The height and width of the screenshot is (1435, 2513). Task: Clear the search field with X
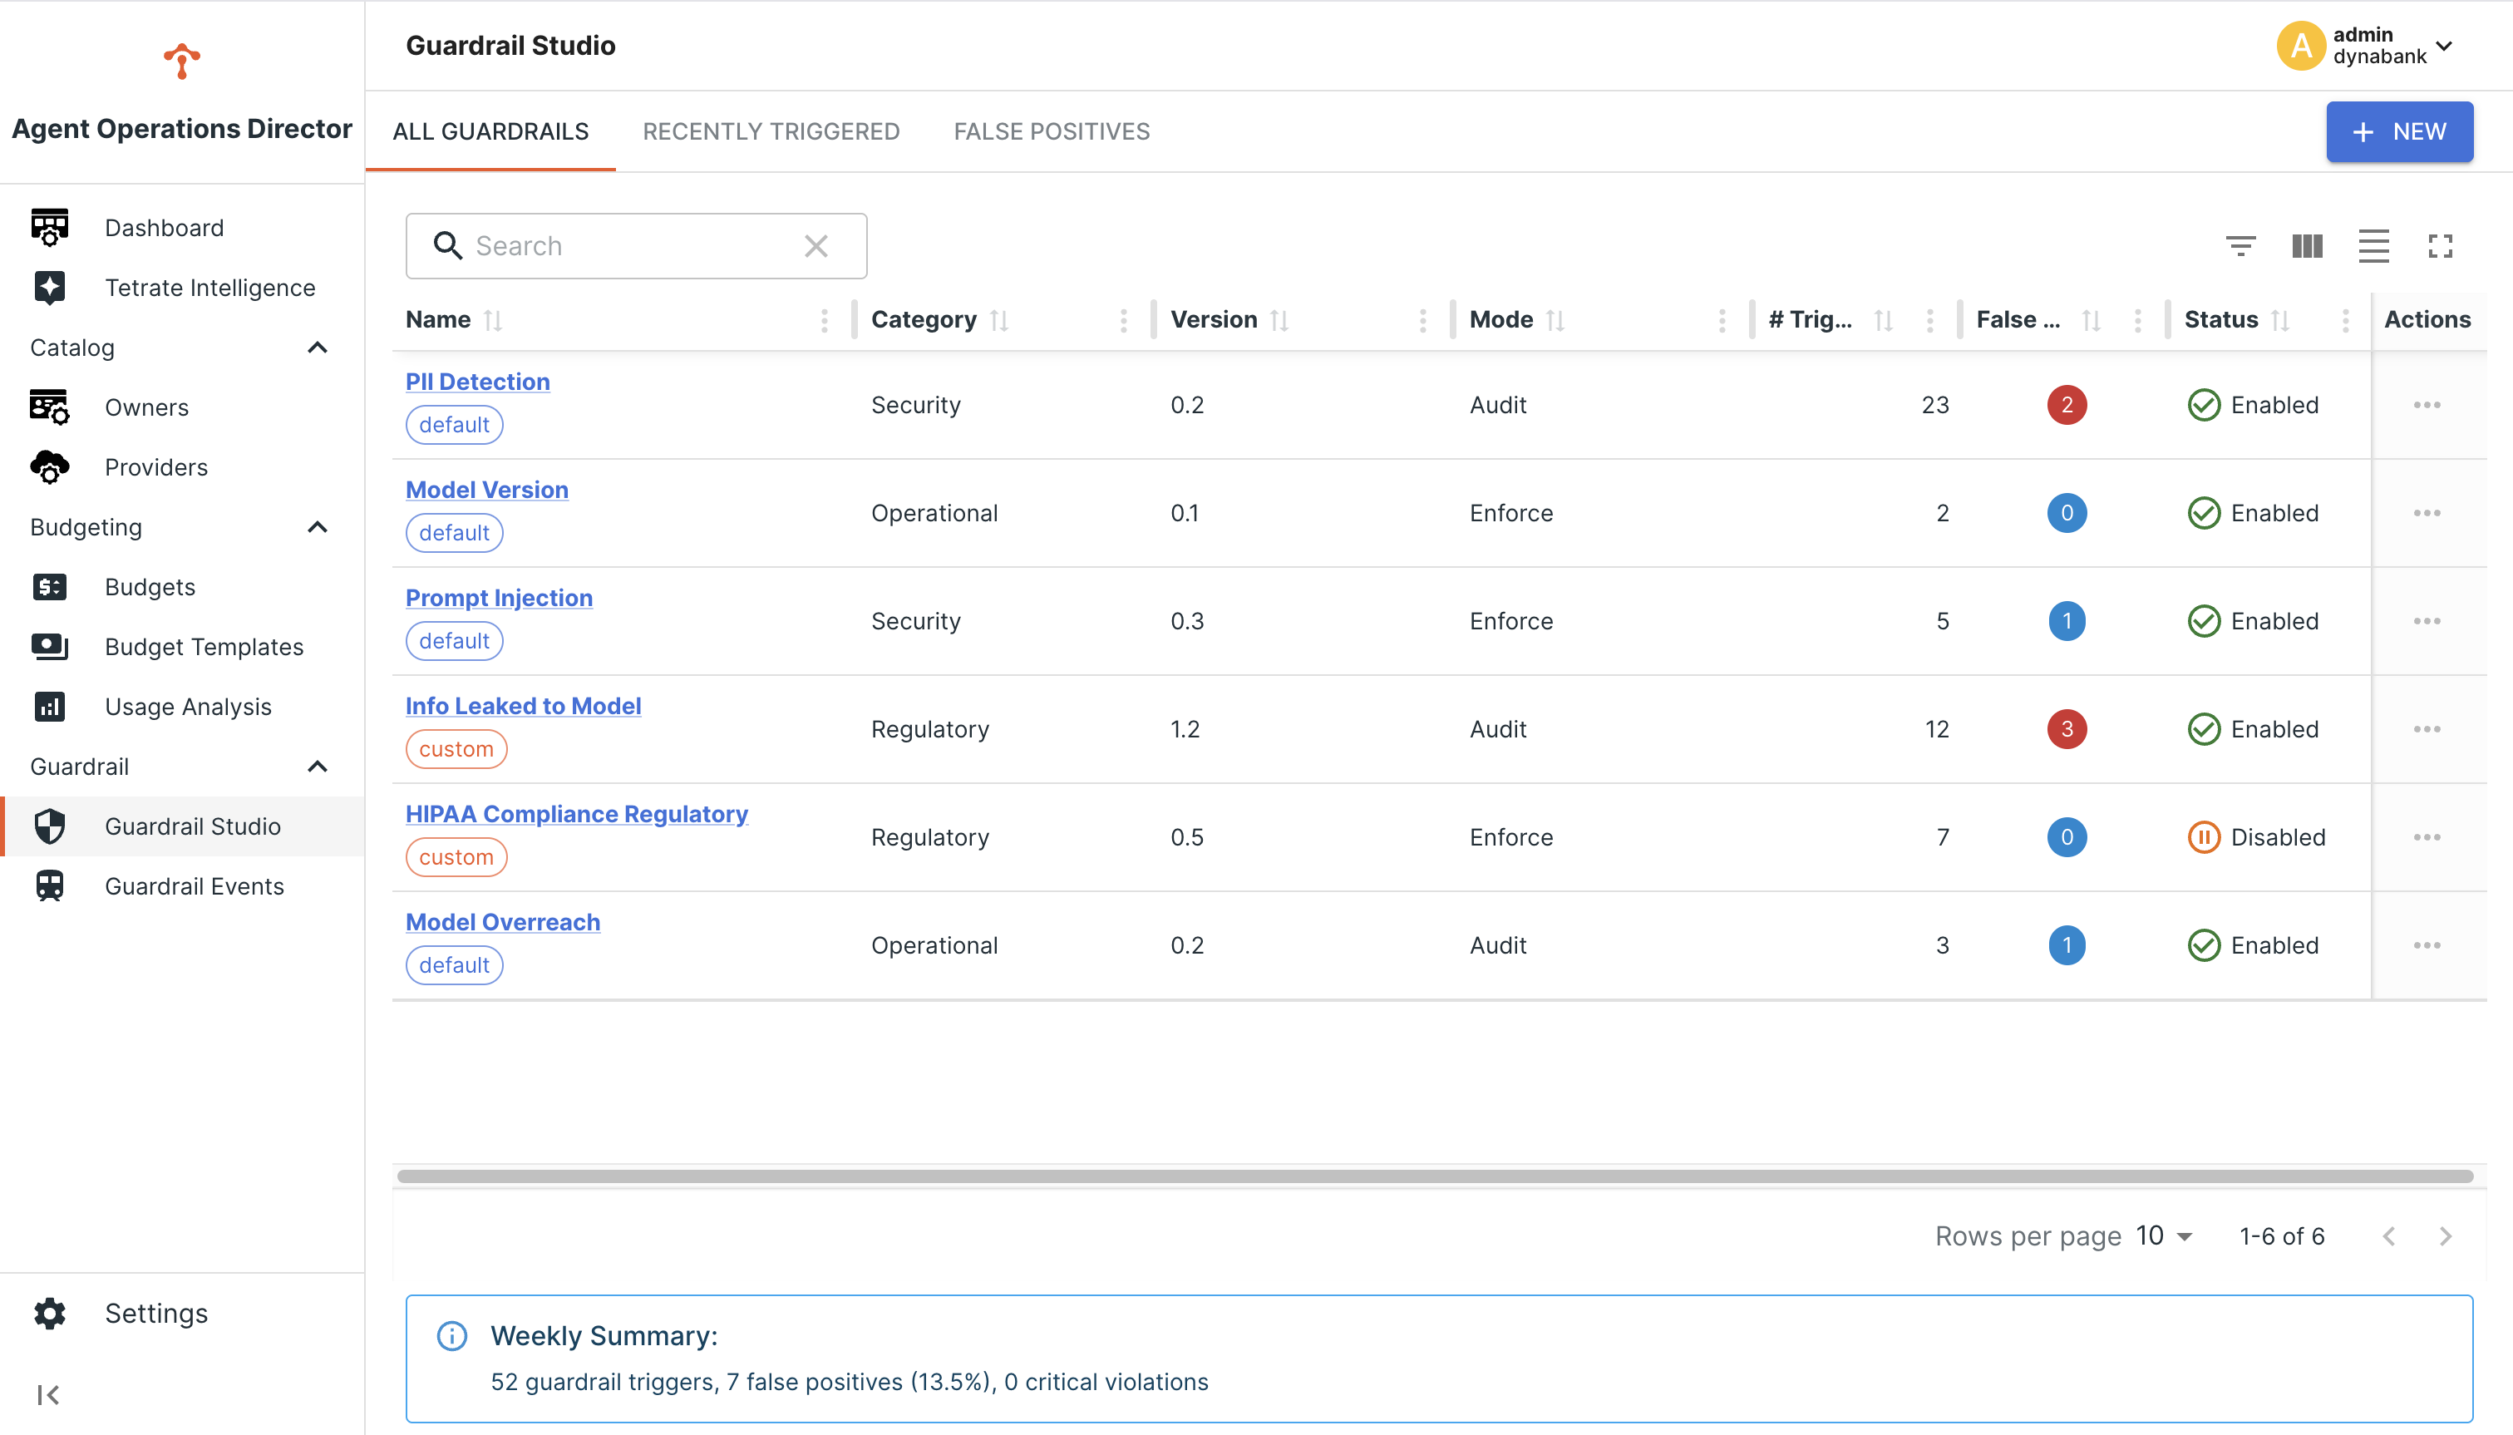tap(816, 245)
